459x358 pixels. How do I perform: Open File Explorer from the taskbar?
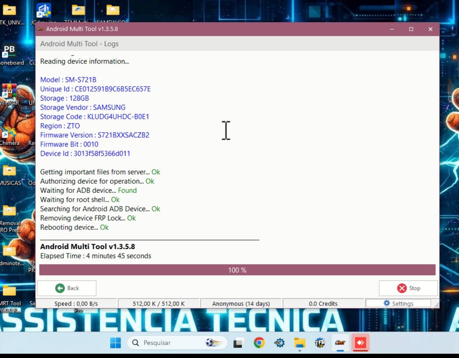tap(300, 343)
